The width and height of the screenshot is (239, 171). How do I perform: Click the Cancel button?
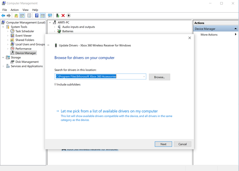click(x=182, y=144)
